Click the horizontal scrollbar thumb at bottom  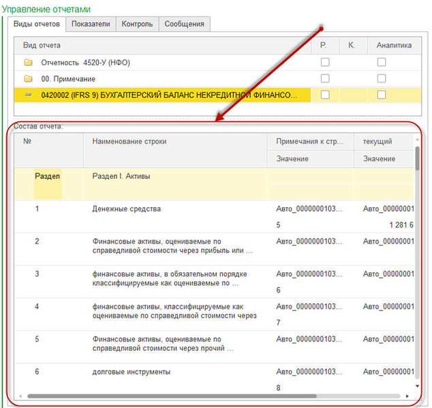coord(170,396)
